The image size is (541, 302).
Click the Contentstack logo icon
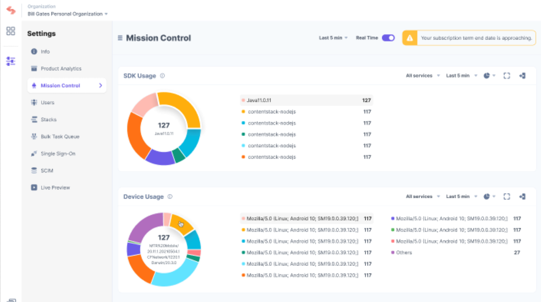(x=11, y=10)
